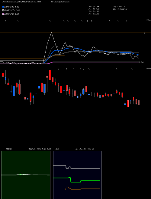This screenshot has height=199, width=151.
Task: Click the ADX (14 day) parameter values
Action: (85, 149)
